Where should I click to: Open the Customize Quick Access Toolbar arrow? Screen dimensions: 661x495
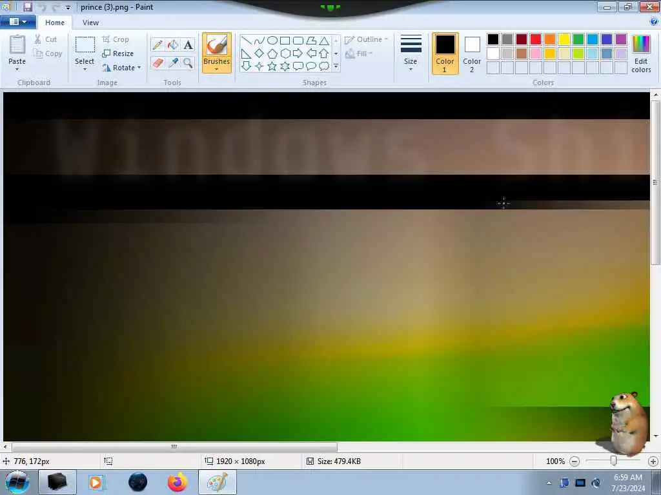(x=68, y=7)
